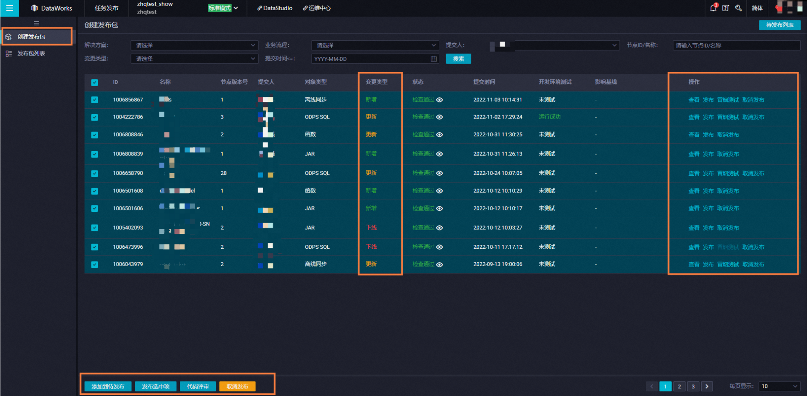Go to page 2 of the table
Viewport: 807px width, 396px height.
point(679,386)
